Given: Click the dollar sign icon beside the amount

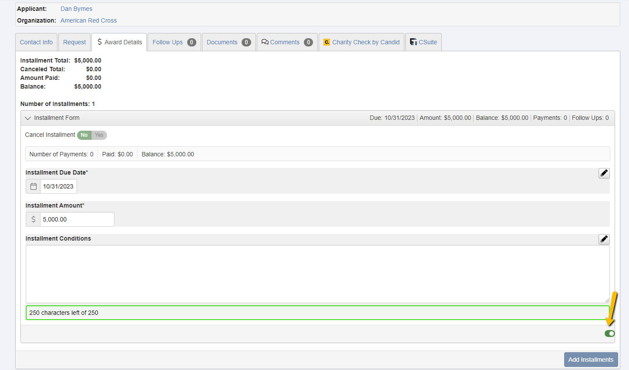Looking at the screenshot, I should tap(33, 219).
